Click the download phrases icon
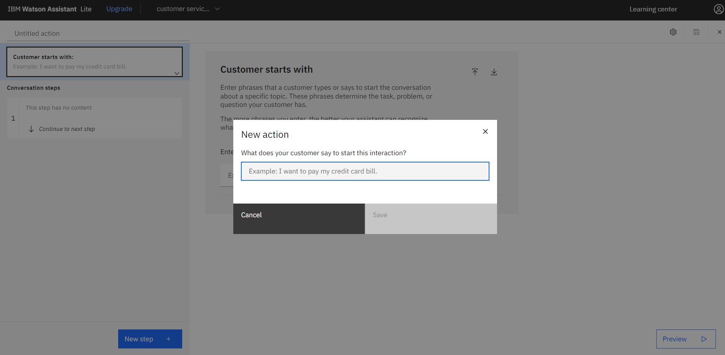Viewport: 725px width, 355px height. 494,72
